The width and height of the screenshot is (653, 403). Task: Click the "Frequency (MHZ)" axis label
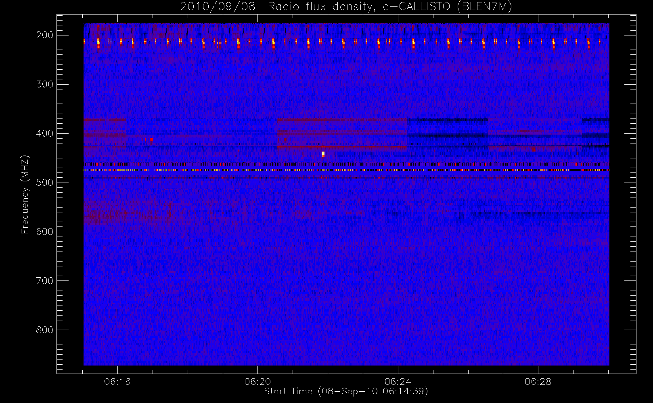(x=25, y=194)
